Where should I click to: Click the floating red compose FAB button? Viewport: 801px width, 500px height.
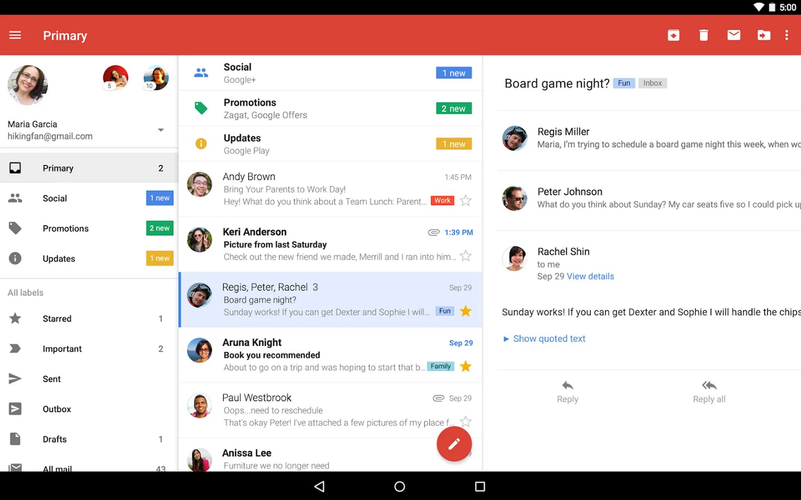pos(454,444)
